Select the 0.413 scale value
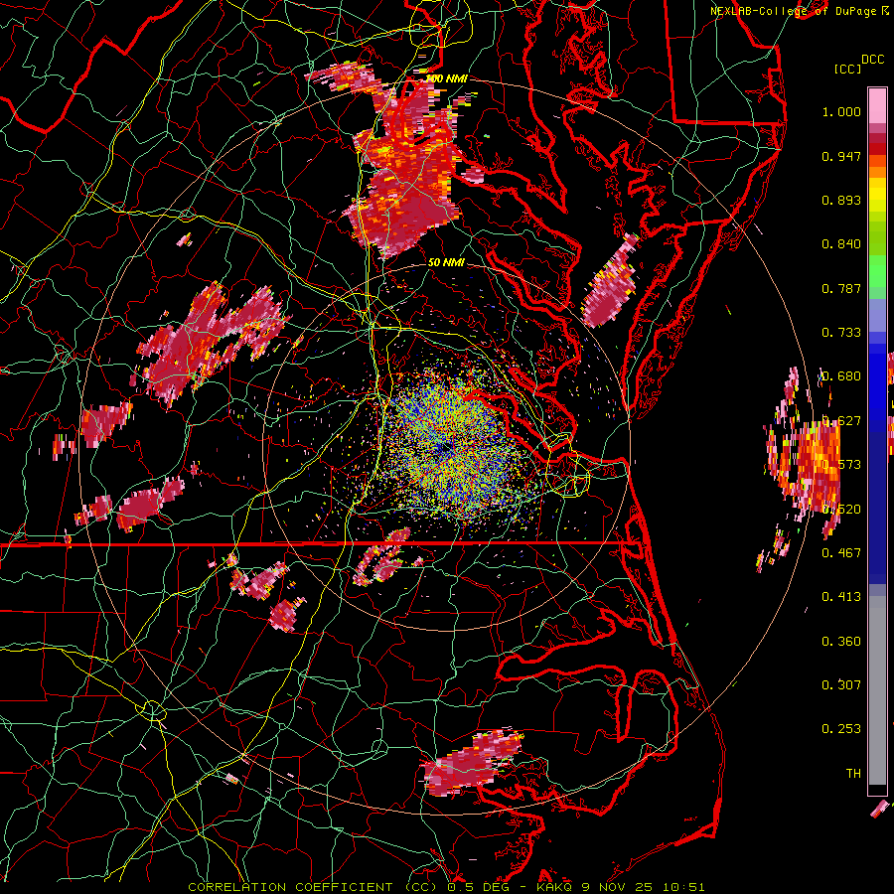Image resolution: width=894 pixels, height=894 pixels. click(x=841, y=597)
